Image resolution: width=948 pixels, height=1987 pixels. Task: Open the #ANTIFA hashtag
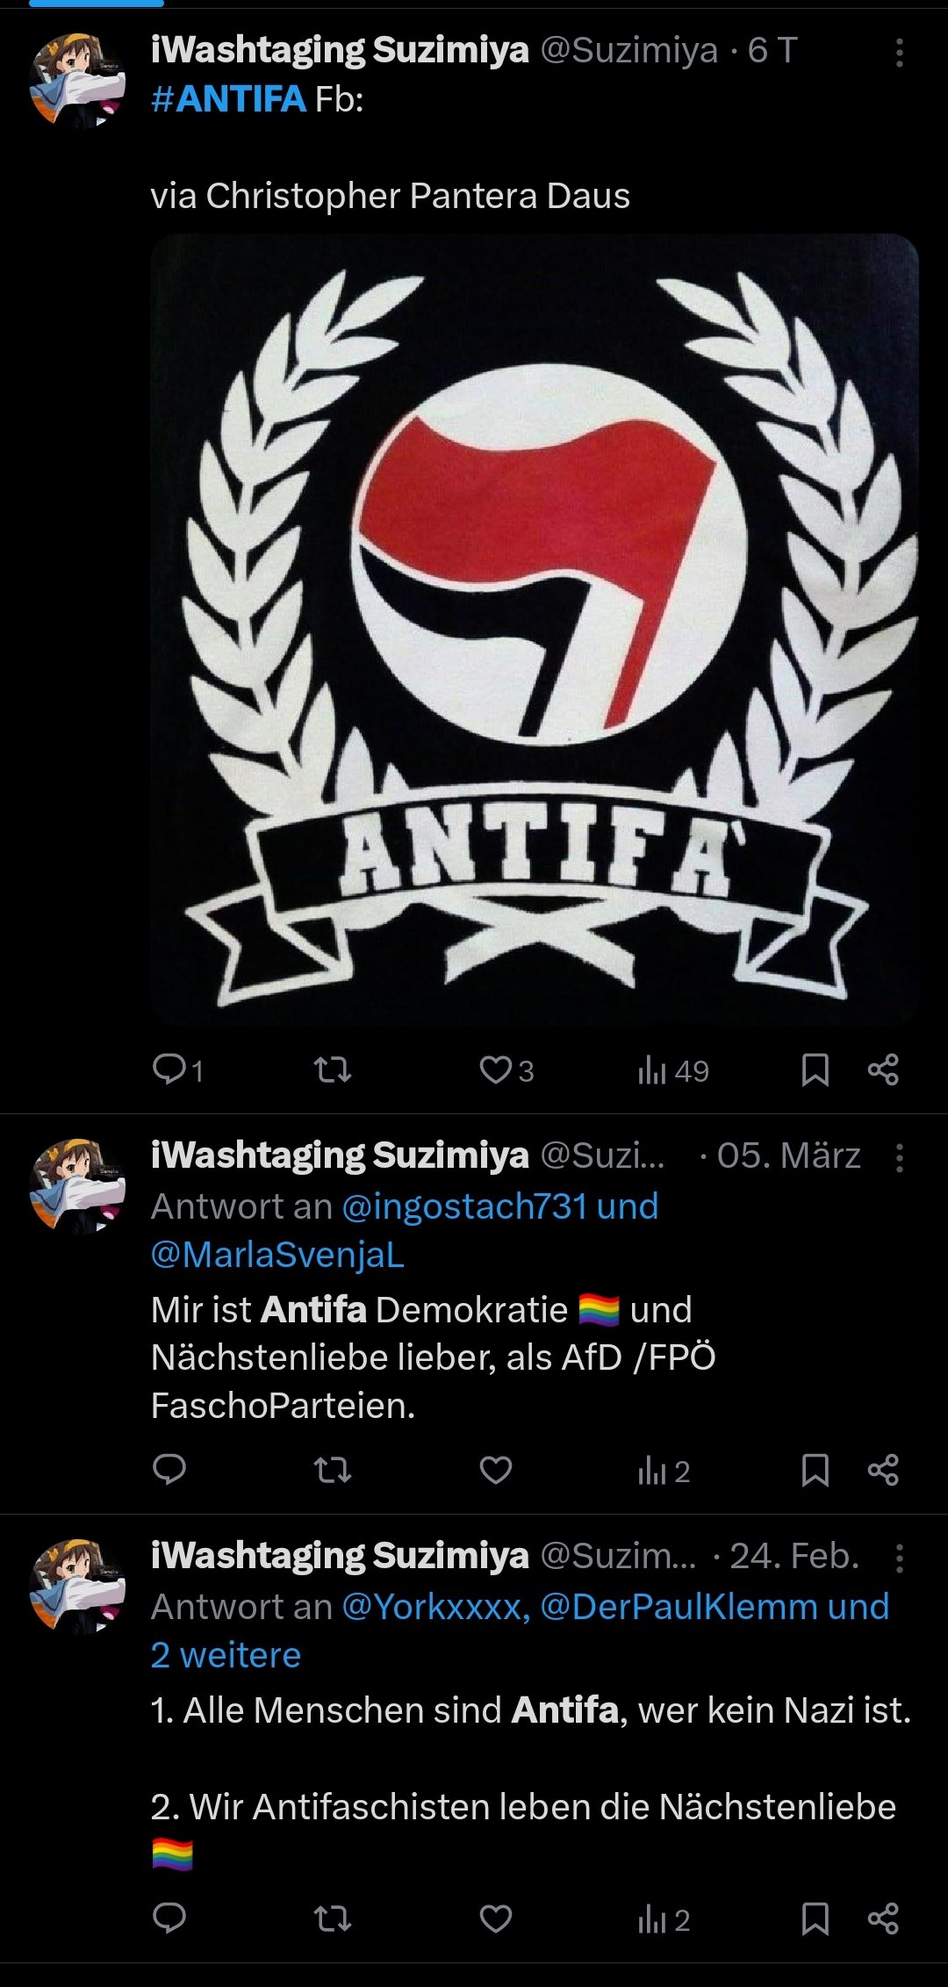228,99
